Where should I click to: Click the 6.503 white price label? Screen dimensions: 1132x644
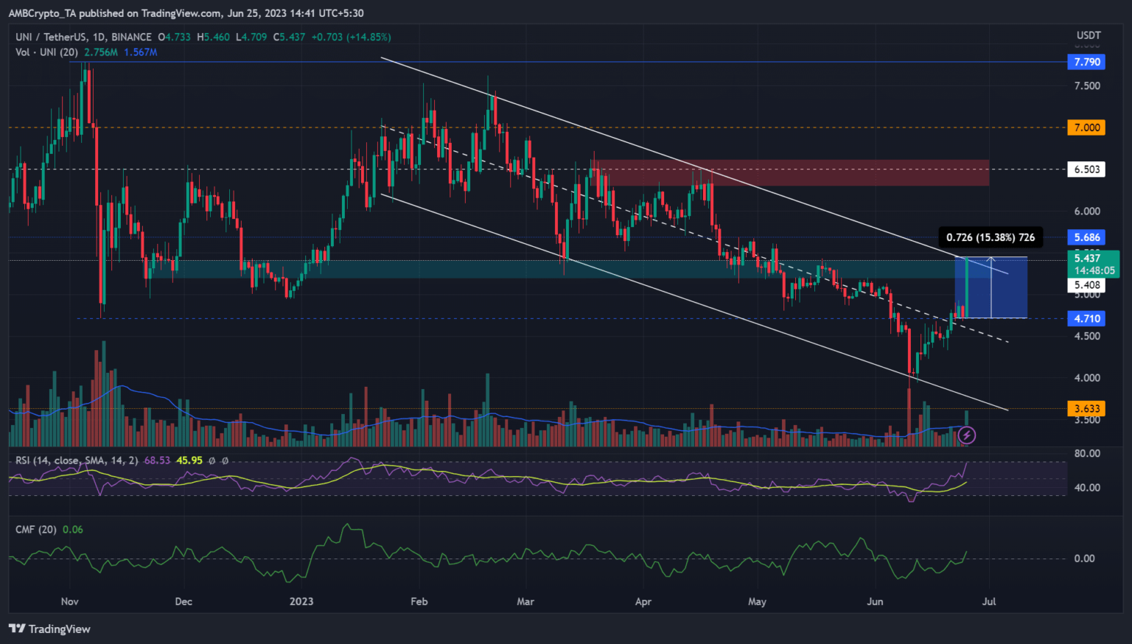[1086, 169]
